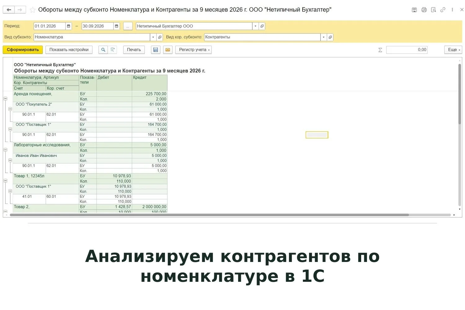465x310 pixels.
Task: Click the magnifier find icon
Action: point(103,50)
